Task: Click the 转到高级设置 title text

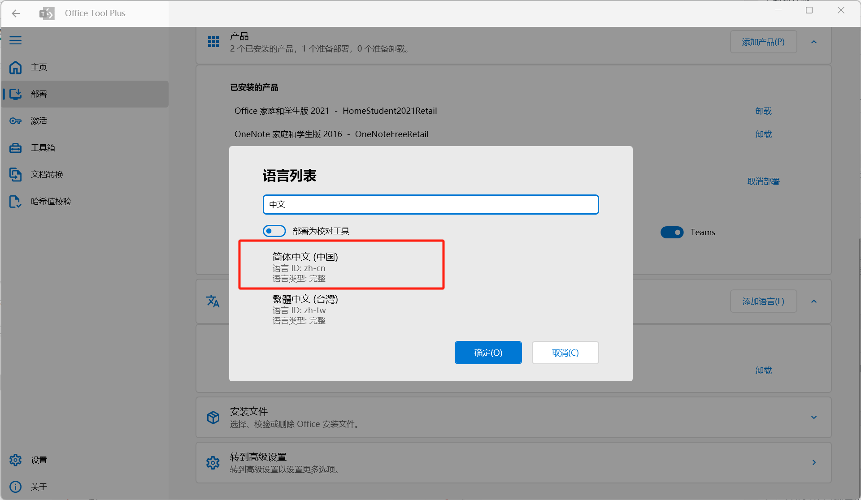Action: click(x=258, y=457)
